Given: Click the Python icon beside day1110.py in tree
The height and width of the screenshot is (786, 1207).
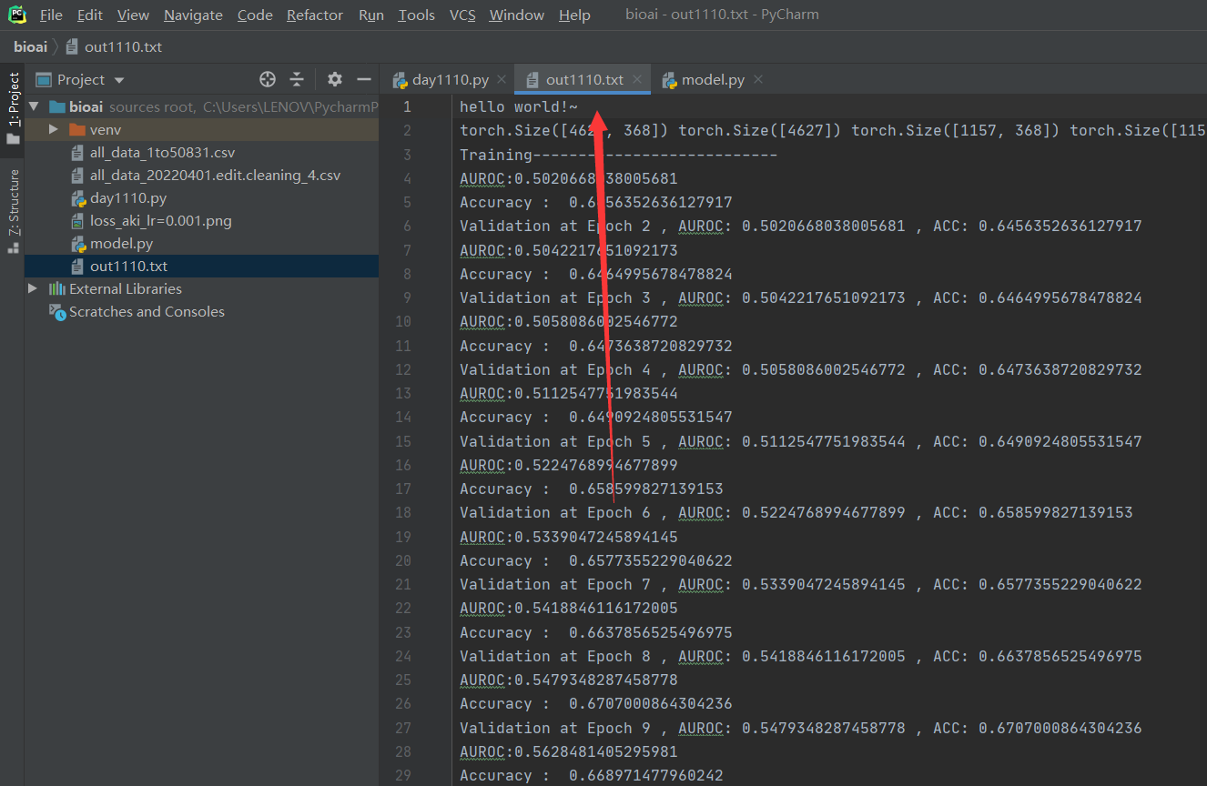Looking at the screenshot, I should pos(77,197).
